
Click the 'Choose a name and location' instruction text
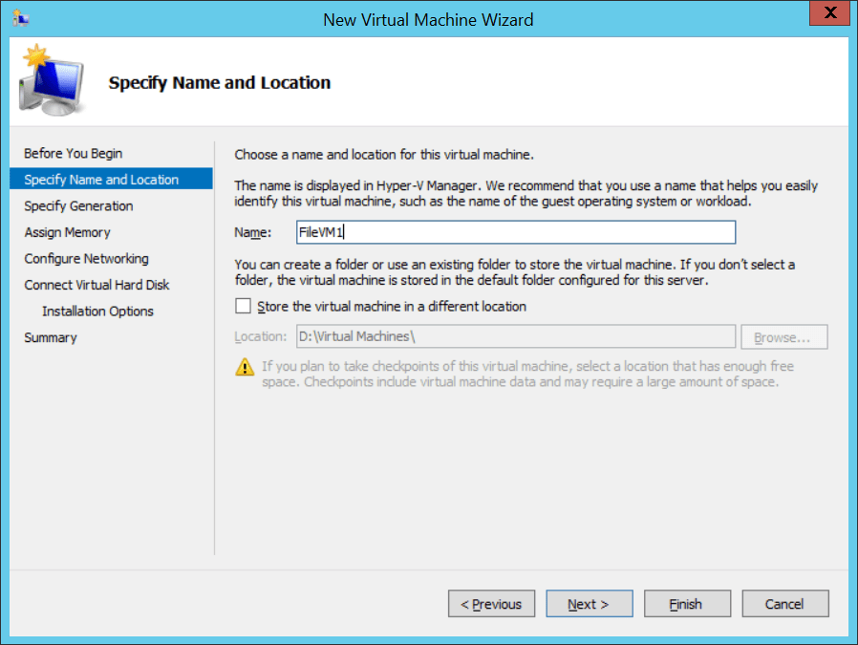384,154
